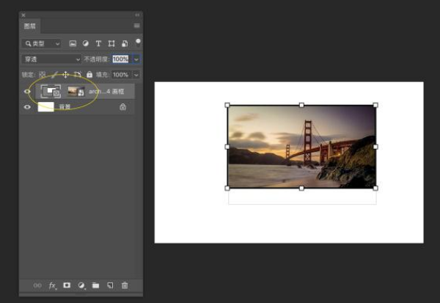The width and height of the screenshot is (440, 303).
Task: Lock position move icon
Action: pos(65,74)
